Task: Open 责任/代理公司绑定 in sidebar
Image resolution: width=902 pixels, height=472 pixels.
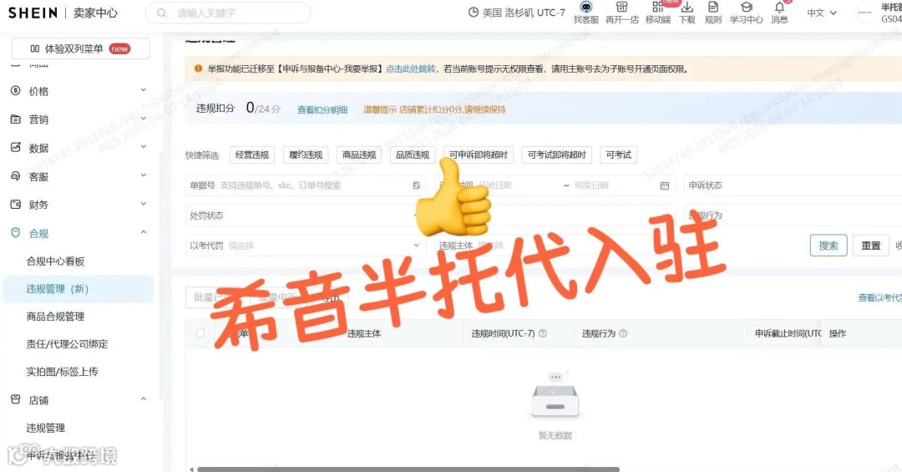Action: [67, 344]
